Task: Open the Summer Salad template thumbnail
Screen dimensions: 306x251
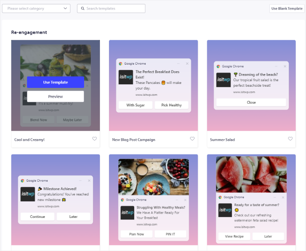Action: pyautogui.click(x=251, y=85)
